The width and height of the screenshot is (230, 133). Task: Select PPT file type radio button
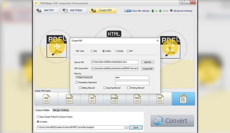point(128,51)
